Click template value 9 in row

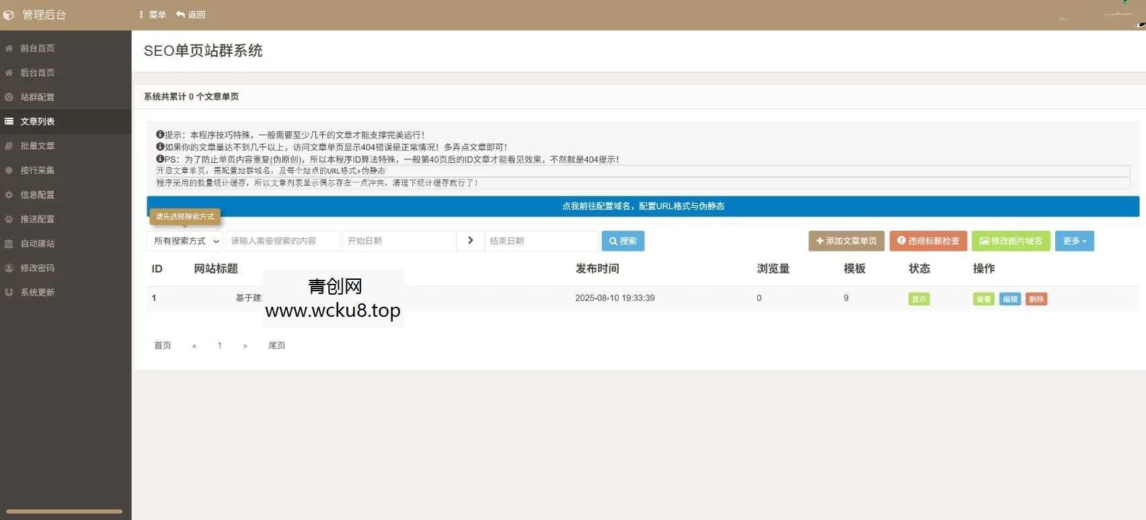[846, 298]
